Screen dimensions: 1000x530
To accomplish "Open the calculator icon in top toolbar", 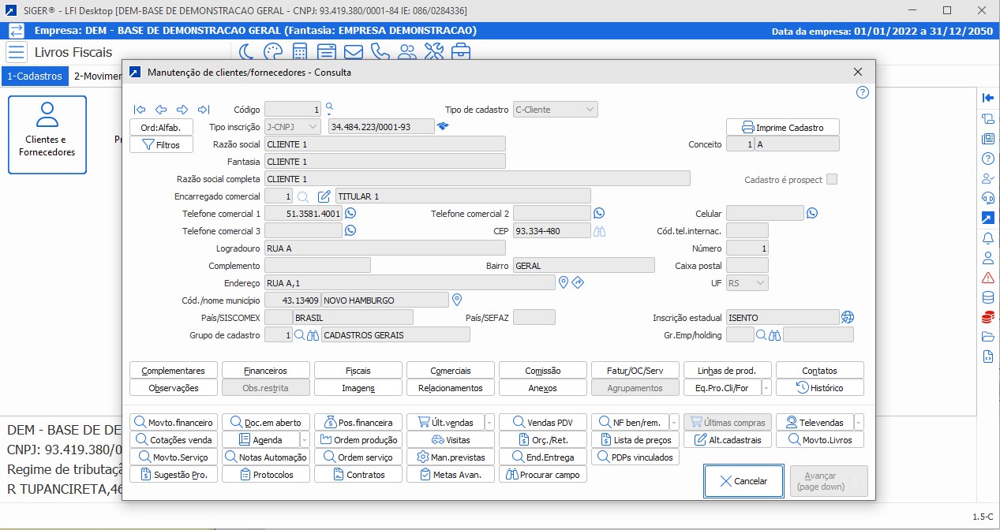I will pyautogui.click(x=300, y=52).
